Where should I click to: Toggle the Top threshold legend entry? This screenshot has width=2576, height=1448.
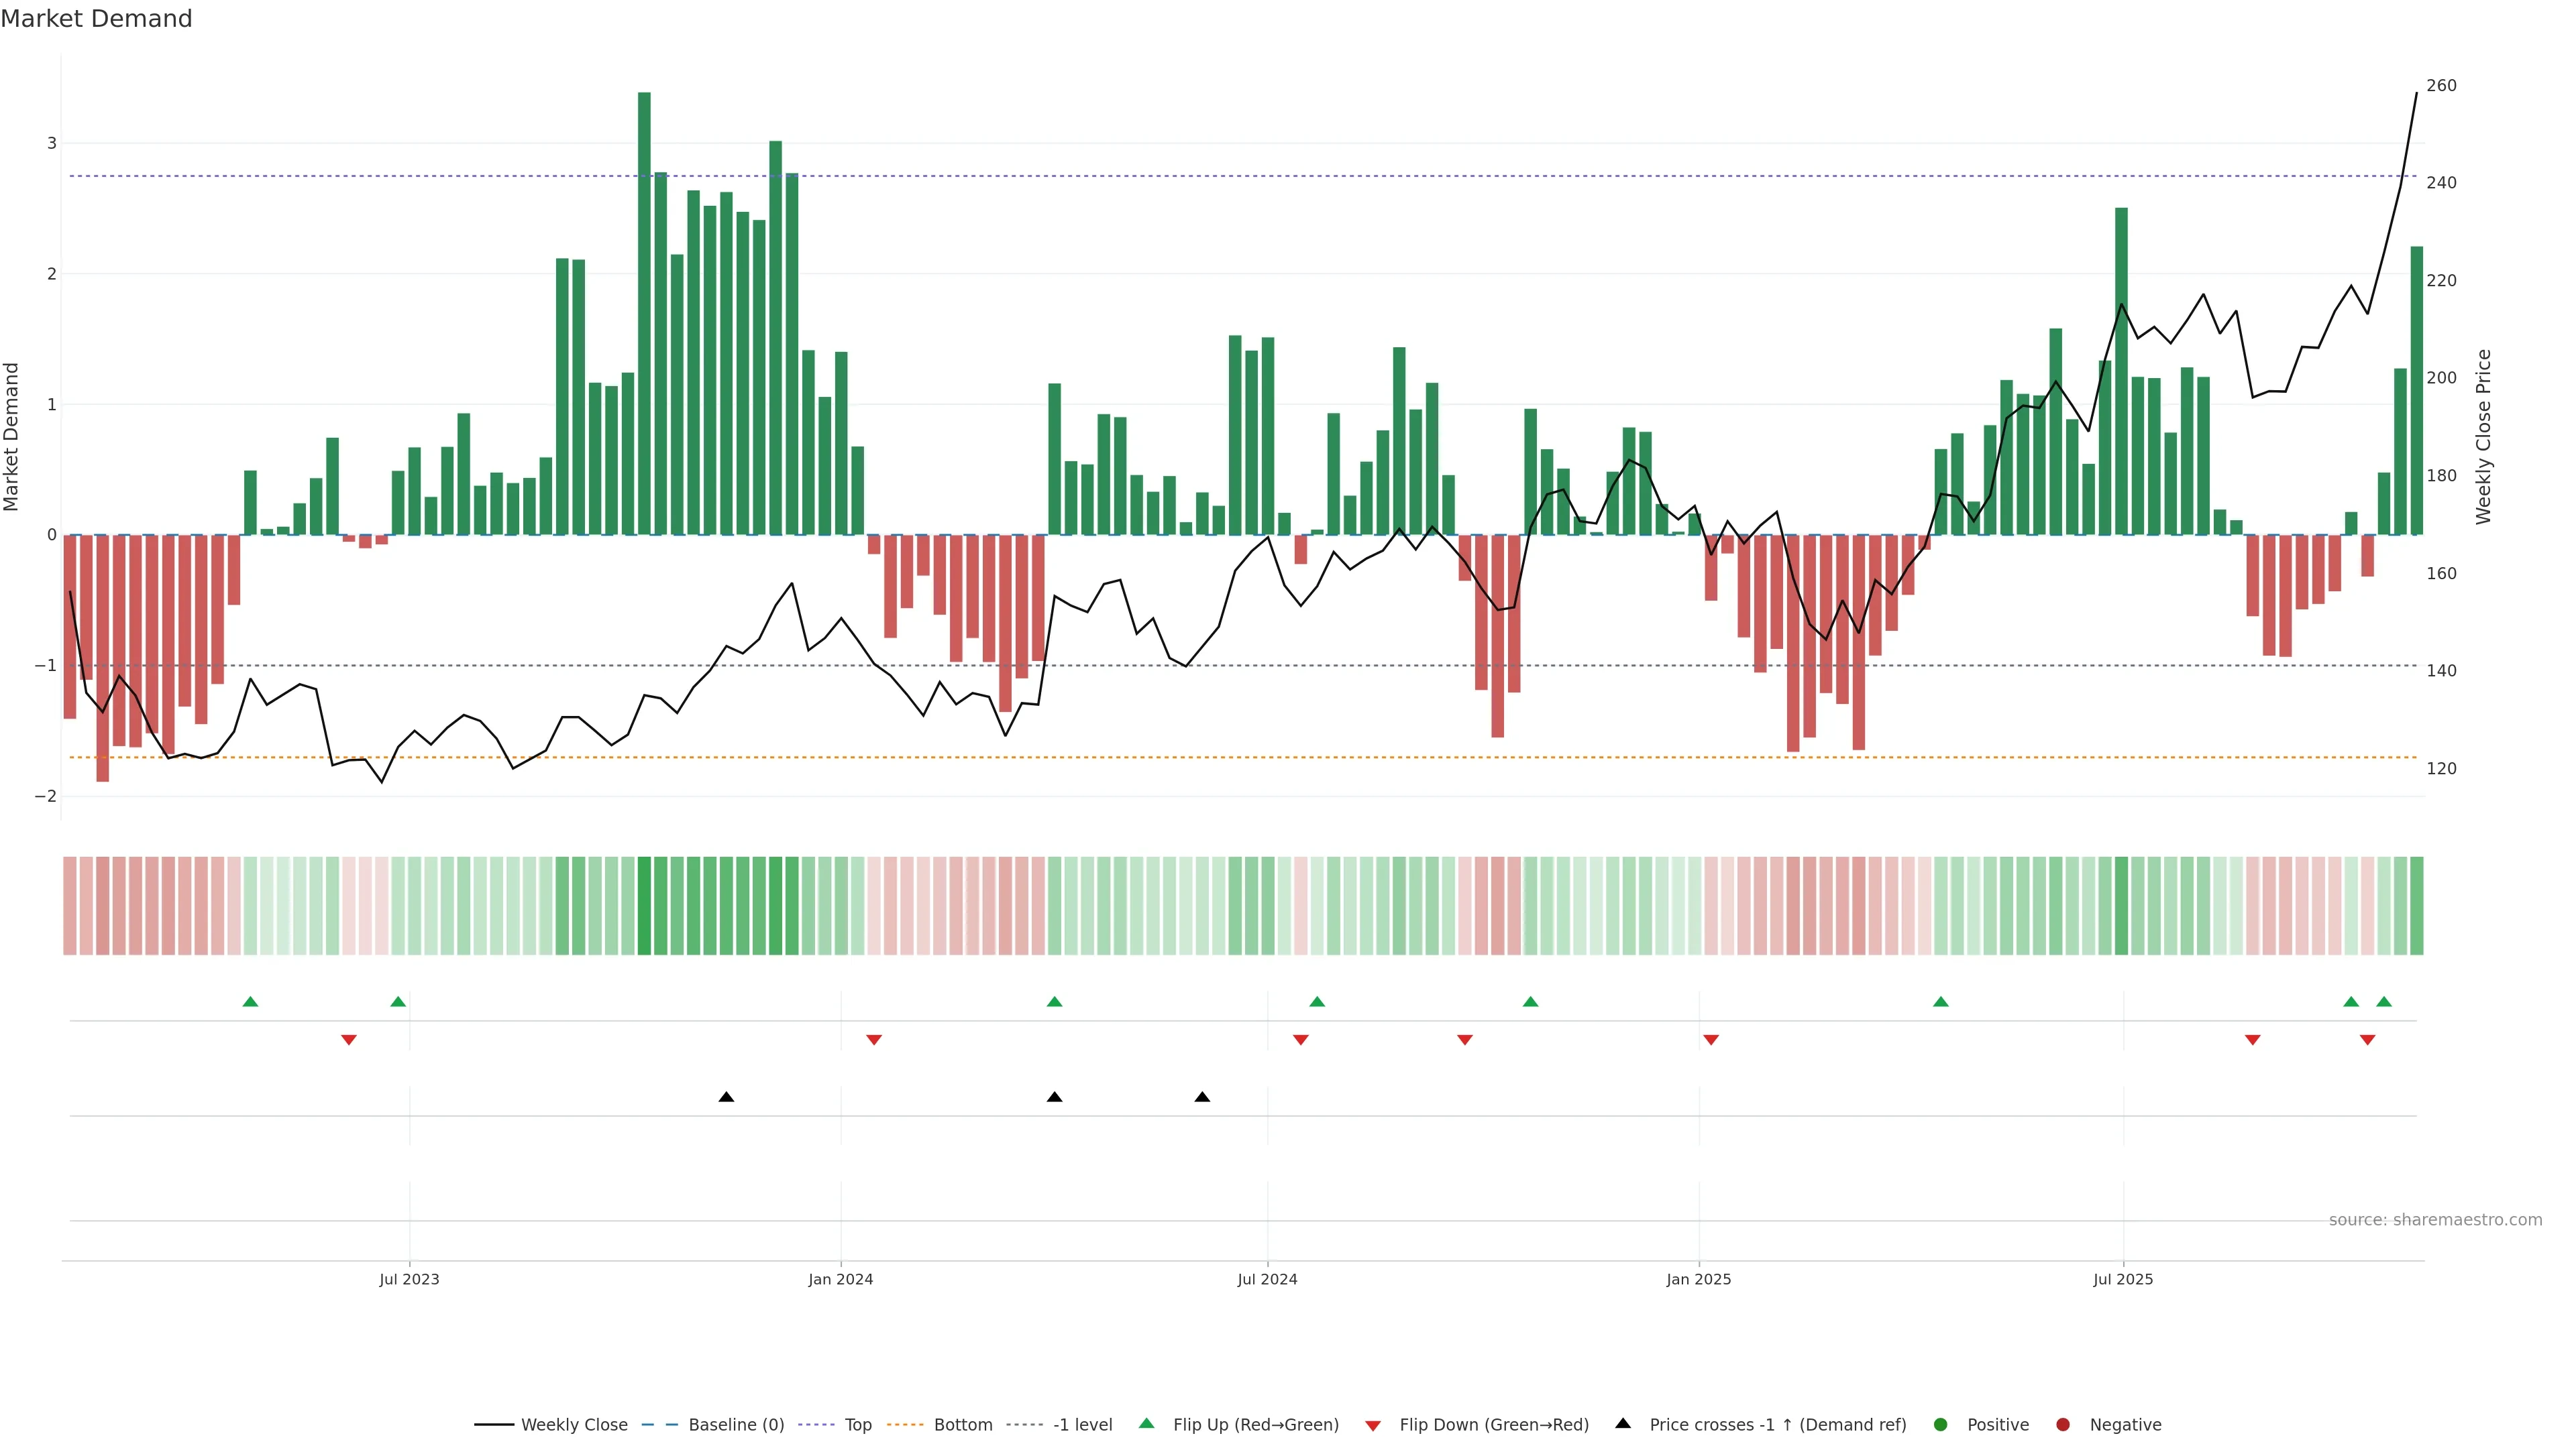pos(857,1425)
